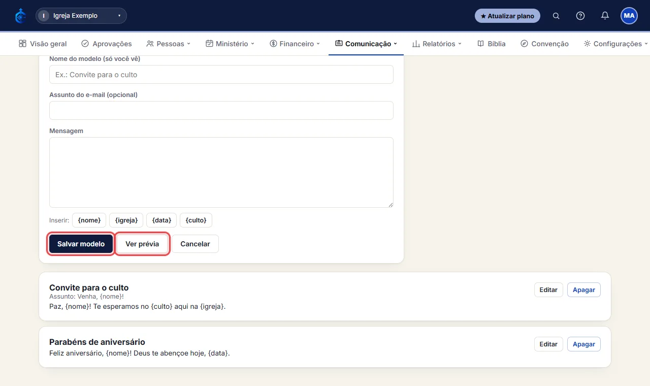Insert the {culto} placeholder
Screen dimensions: 650x386
(196, 220)
